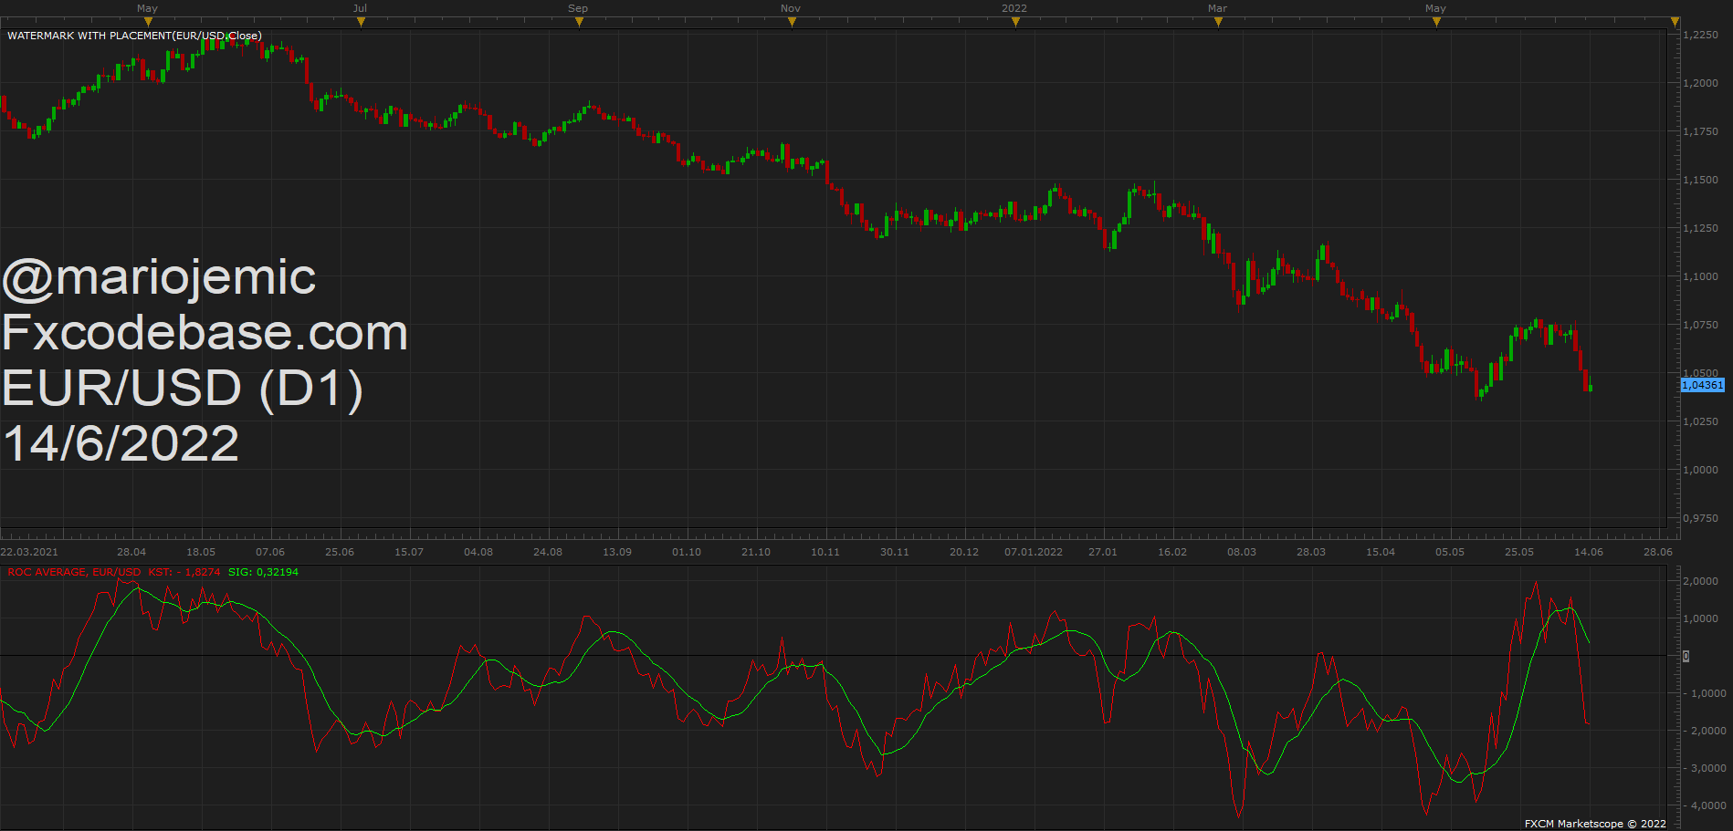Click the 16.02 date label
Screen dimensions: 1733x831
[1172, 552]
